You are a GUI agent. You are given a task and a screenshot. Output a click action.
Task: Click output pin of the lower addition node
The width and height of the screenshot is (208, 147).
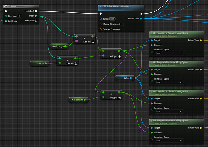119,92
